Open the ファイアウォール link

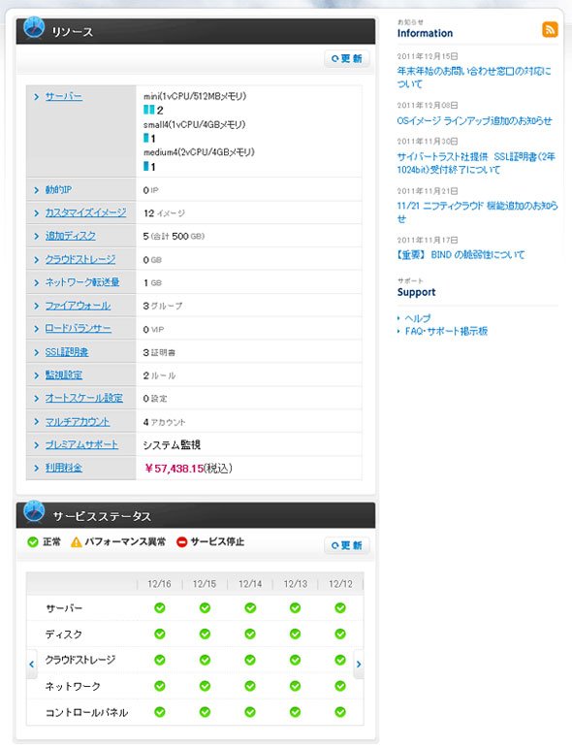78,306
